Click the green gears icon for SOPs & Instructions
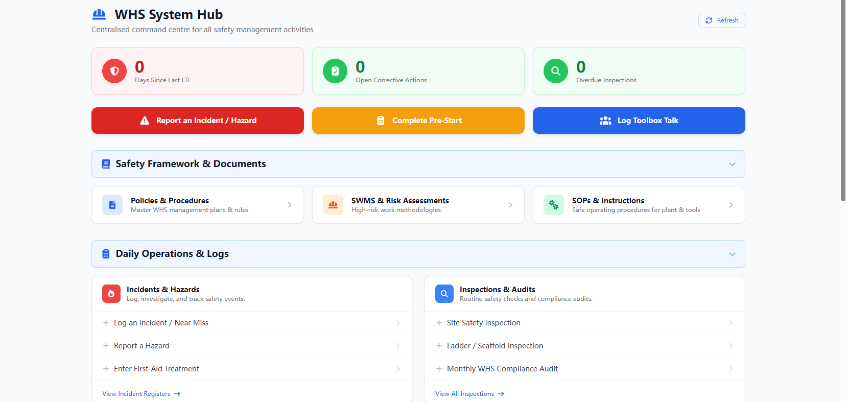This screenshot has width=847, height=402. coord(554,205)
